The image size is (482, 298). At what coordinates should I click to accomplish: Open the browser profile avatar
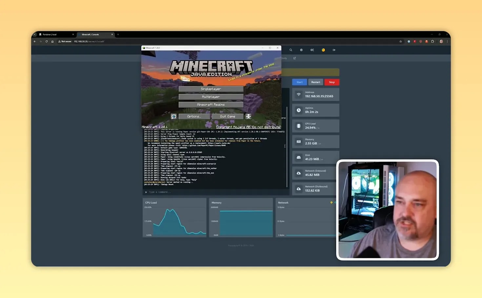pos(441,42)
